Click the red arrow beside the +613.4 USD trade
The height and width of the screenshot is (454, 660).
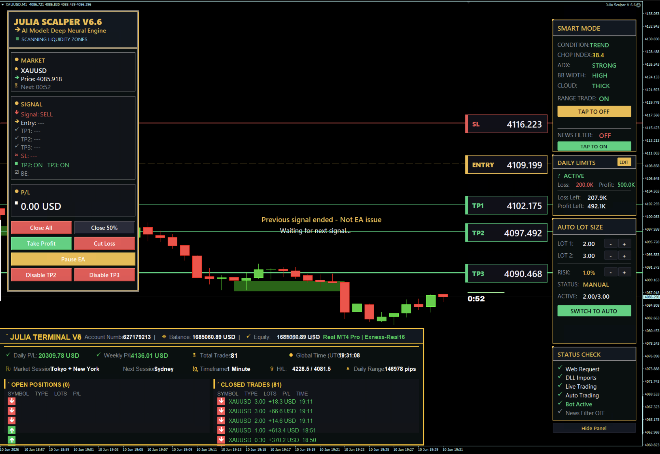coord(221,430)
